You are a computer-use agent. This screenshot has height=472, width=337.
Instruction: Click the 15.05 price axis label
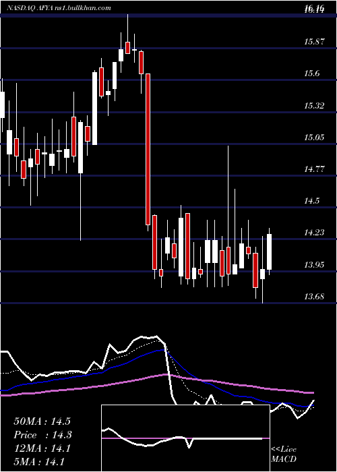(314, 138)
